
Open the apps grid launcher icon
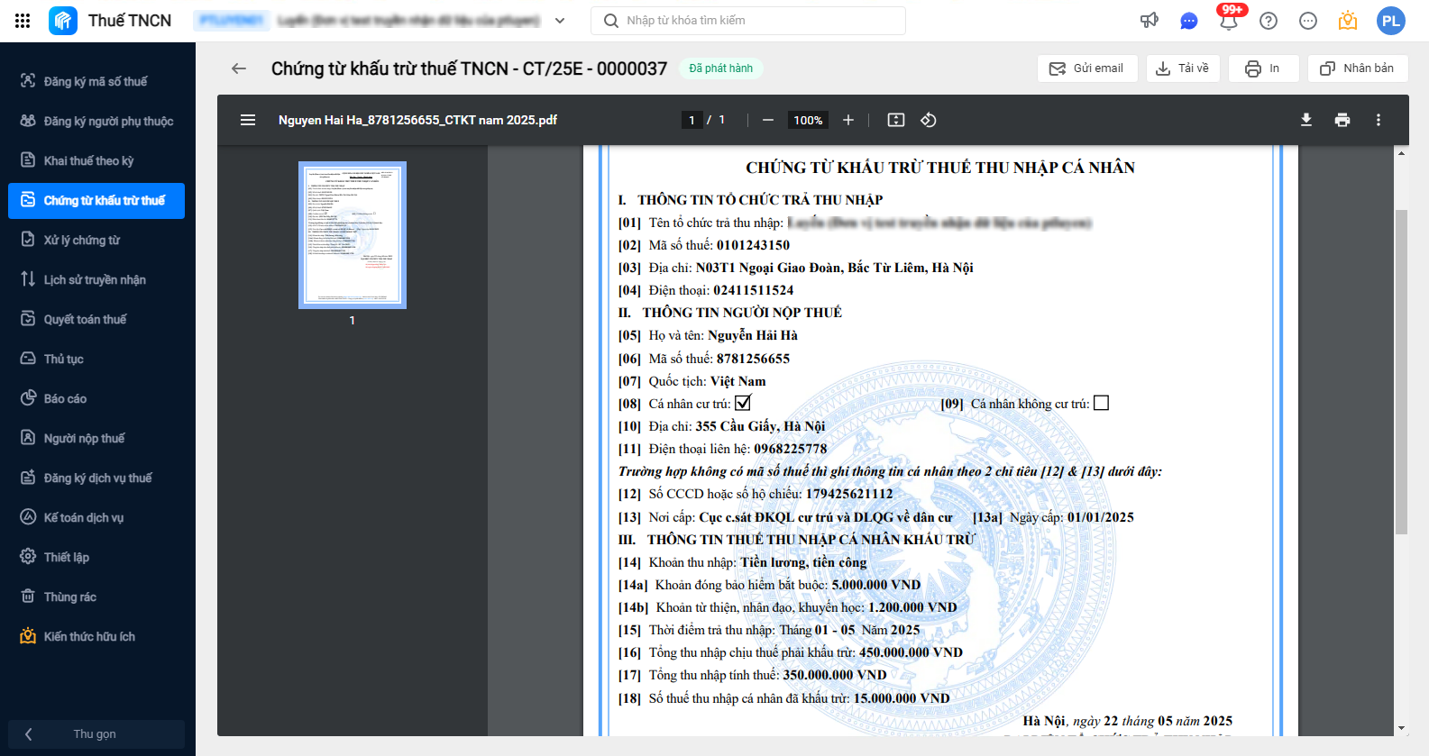pos(23,21)
